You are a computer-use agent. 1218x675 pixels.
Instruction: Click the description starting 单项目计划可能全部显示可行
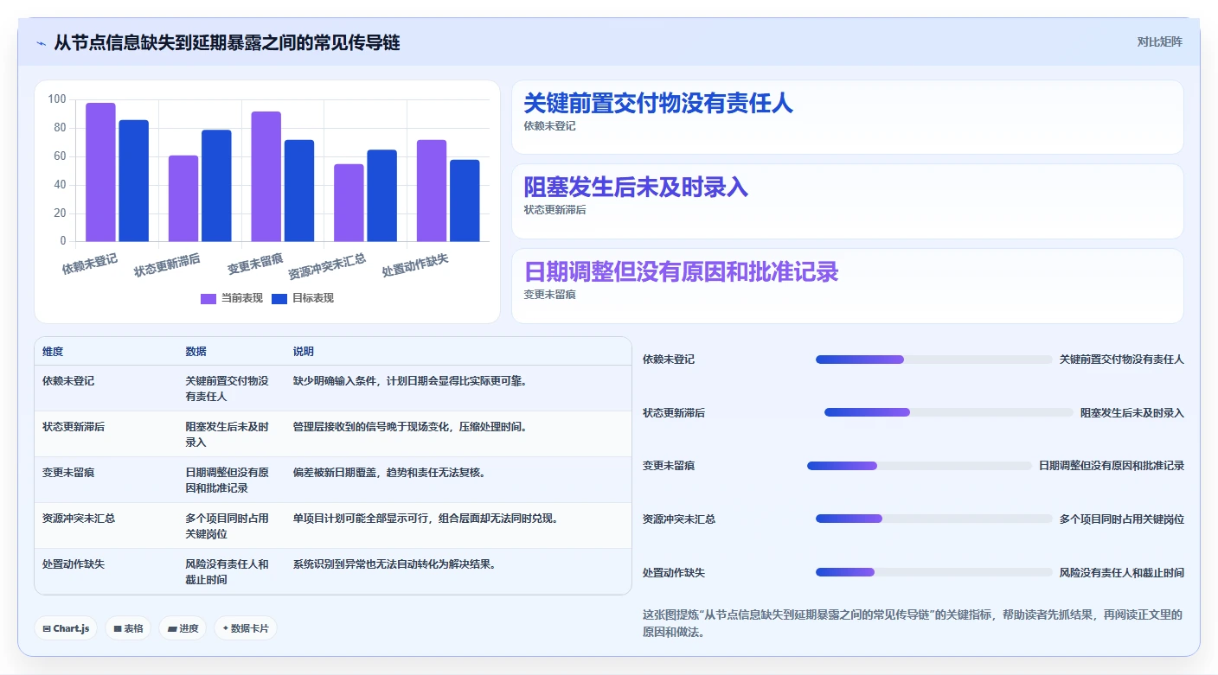point(426,519)
